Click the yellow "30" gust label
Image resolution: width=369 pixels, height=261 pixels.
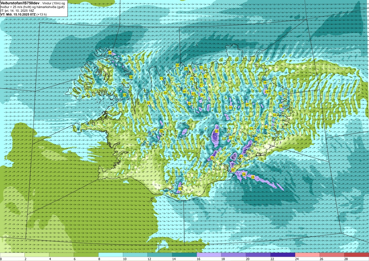230,138
